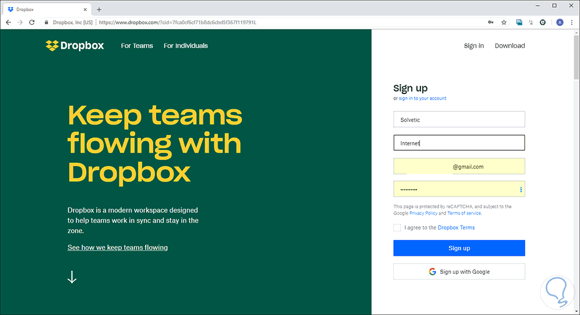This screenshot has width=580, height=315.
Task: Bookmark this page with the star icon
Action: (504, 22)
